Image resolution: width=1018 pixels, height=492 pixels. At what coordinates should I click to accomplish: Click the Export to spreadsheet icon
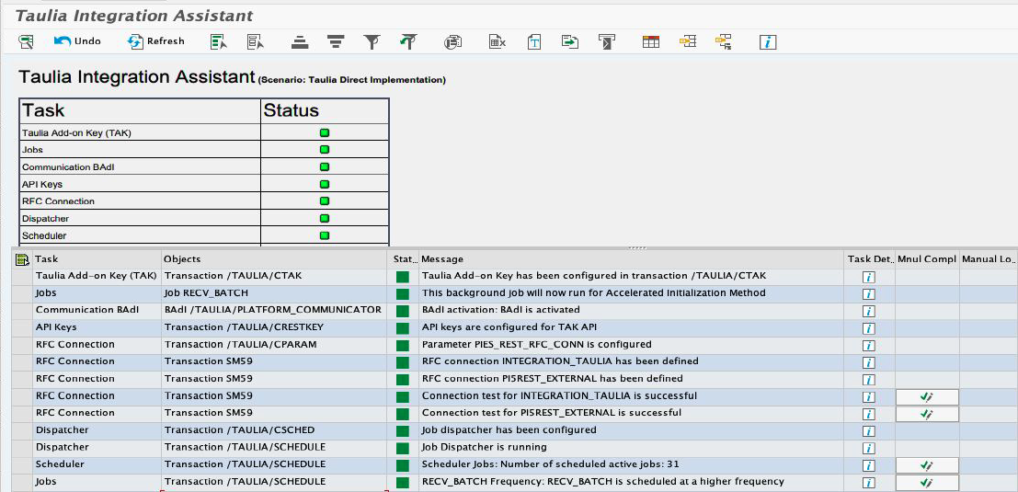pyautogui.click(x=498, y=42)
